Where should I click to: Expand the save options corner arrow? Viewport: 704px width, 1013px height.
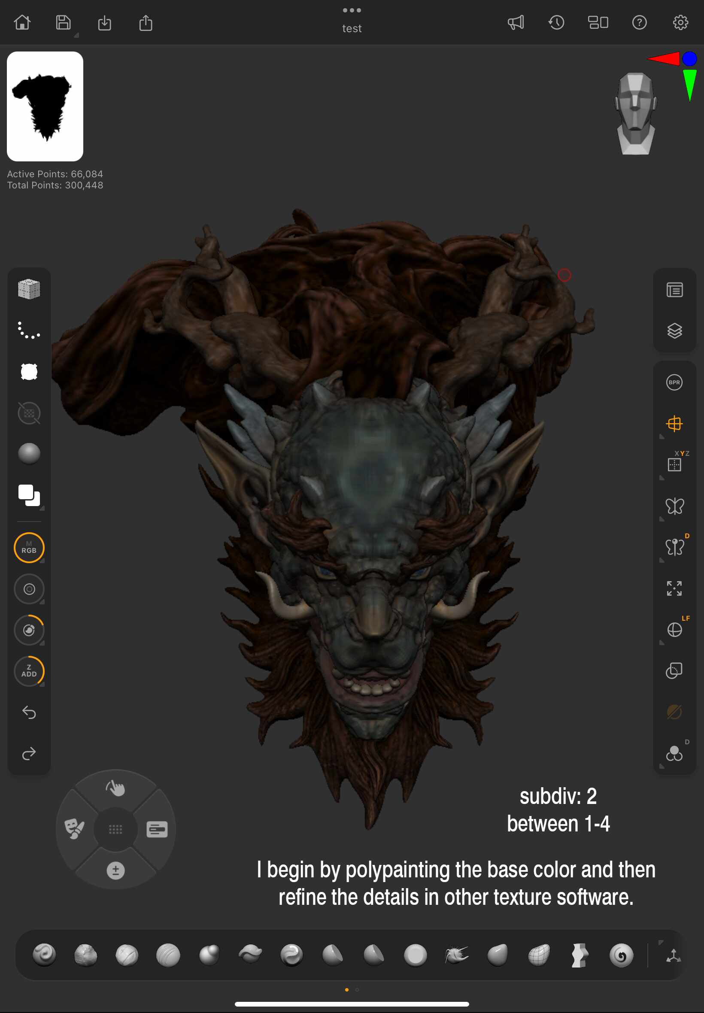[76, 35]
